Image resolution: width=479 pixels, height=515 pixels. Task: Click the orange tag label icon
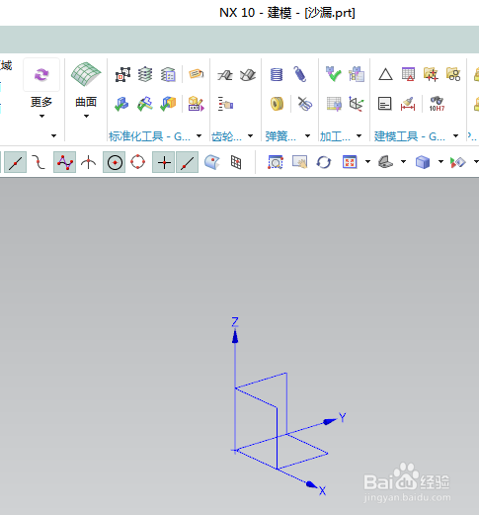coord(197,74)
